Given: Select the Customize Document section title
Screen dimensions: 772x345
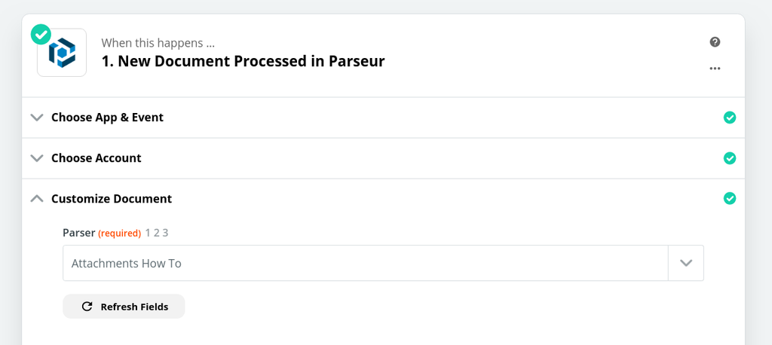Looking at the screenshot, I should pos(112,199).
